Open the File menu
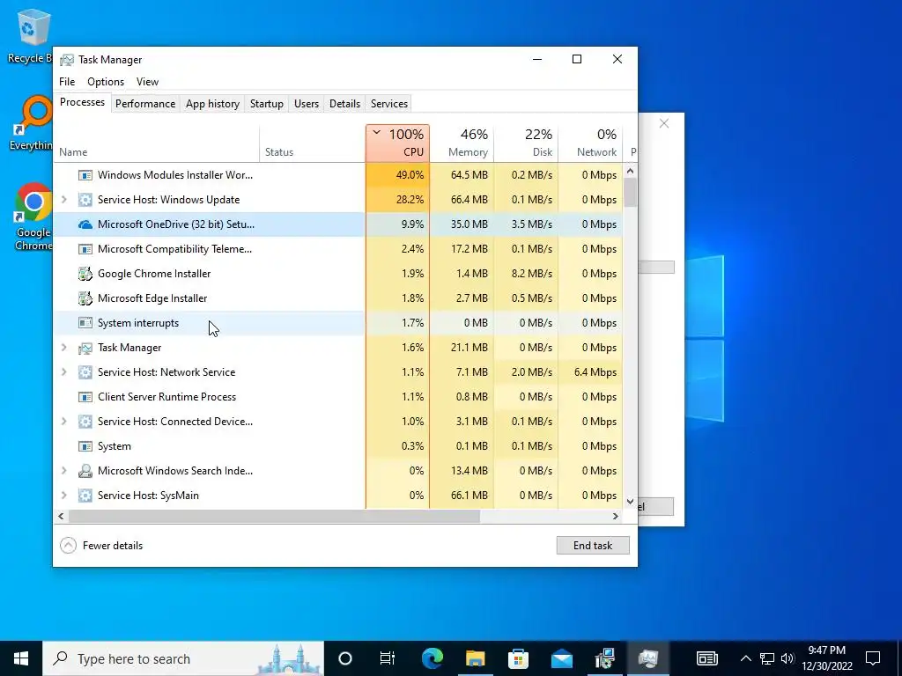902x676 pixels. coord(67,82)
